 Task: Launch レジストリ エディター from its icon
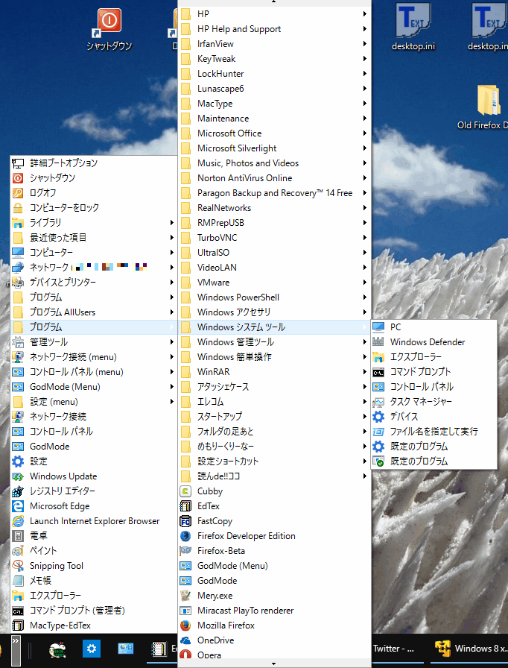(x=18, y=491)
